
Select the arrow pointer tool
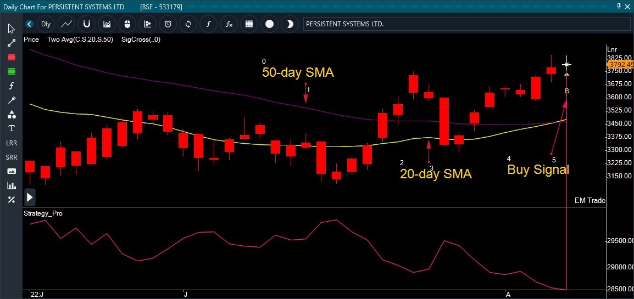click(12, 29)
